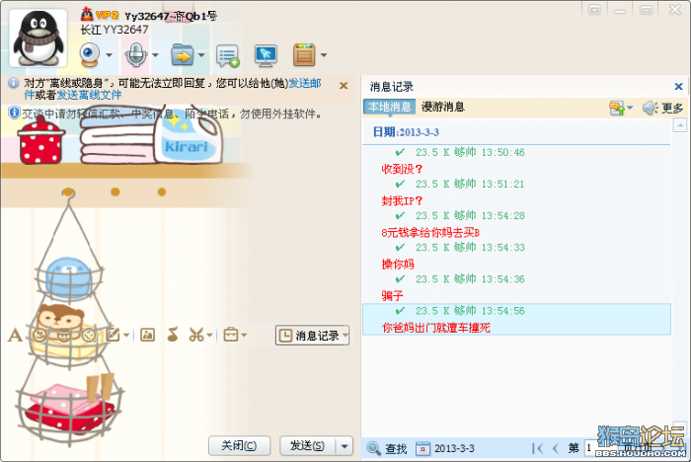
Task: Insert a picture with the image icon
Action: (x=147, y=336)
